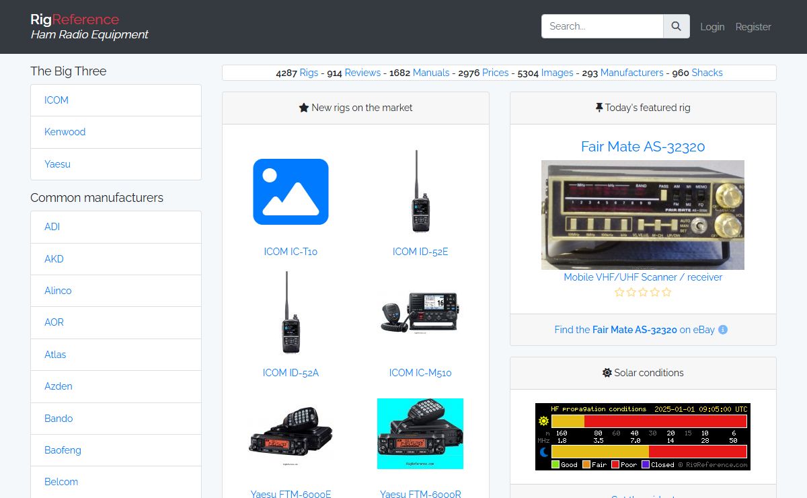The image size is (807, 498).
Task: Click the Manuals link in stats bar
Action: (431, 73)
